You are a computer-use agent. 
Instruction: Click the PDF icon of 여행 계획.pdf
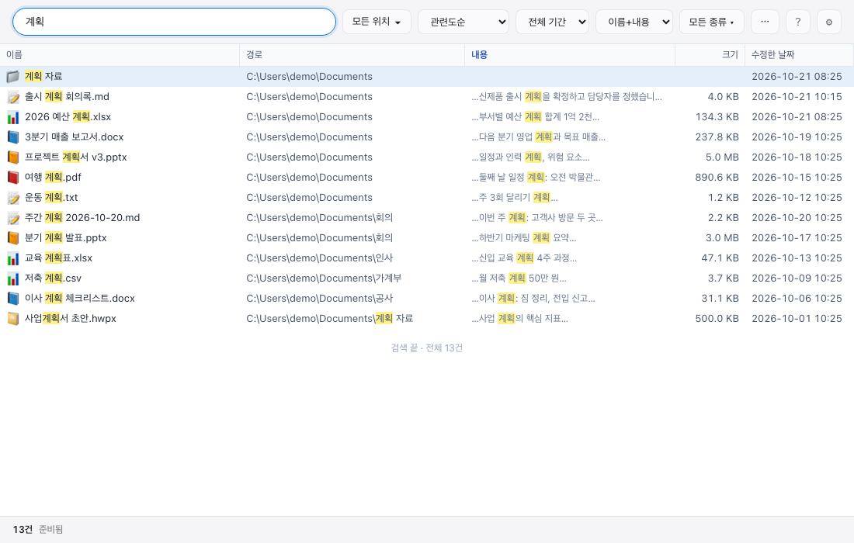coord(13,178)
